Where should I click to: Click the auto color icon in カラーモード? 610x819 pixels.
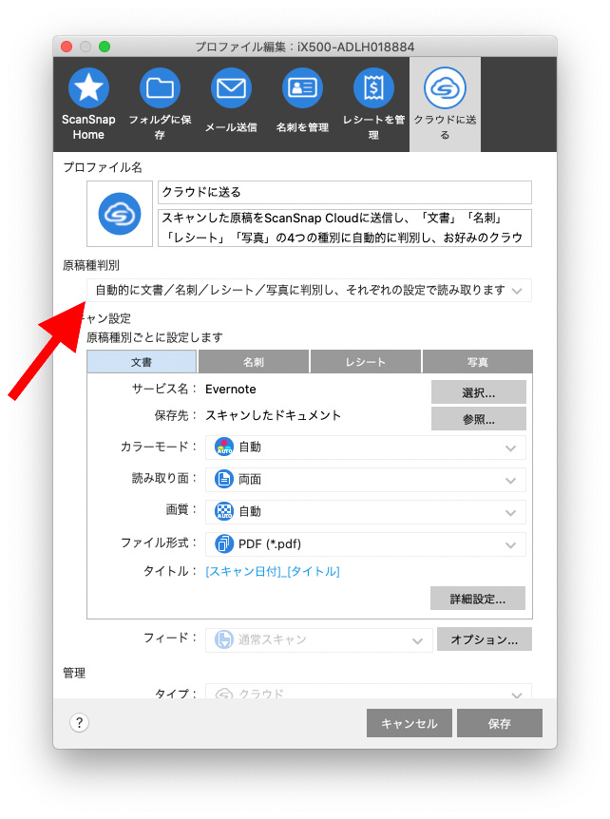tap(224, 448)
